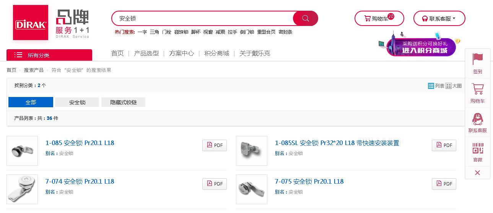493x213 pixels.
Task: Expand the 联系客服 dropdown in header
Action: tap(439, 18)
